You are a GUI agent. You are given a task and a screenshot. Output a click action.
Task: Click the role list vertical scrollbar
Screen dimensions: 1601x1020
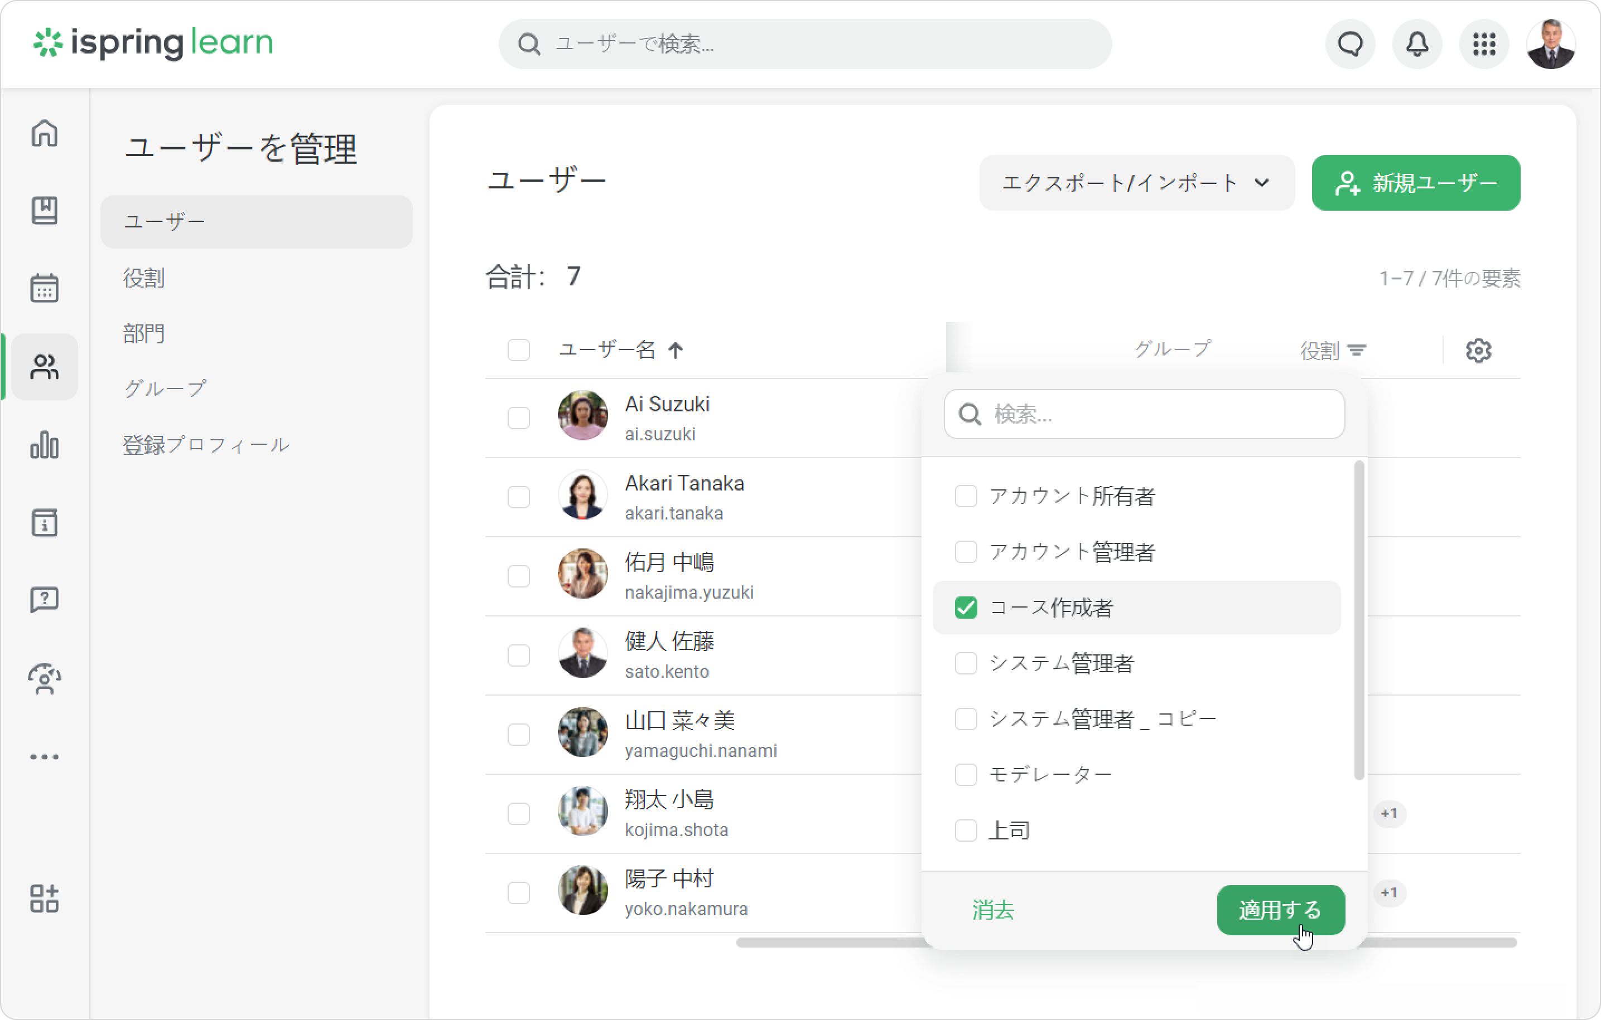(x=1358, y=620)
